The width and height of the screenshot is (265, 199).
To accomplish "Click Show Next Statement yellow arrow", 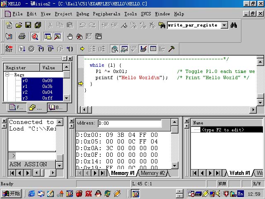I will coord(82,49).
